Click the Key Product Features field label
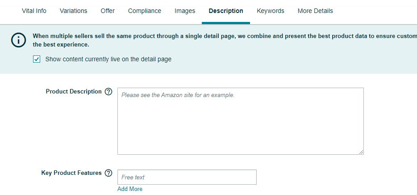The image size is (417, 195). pos(71,173)
